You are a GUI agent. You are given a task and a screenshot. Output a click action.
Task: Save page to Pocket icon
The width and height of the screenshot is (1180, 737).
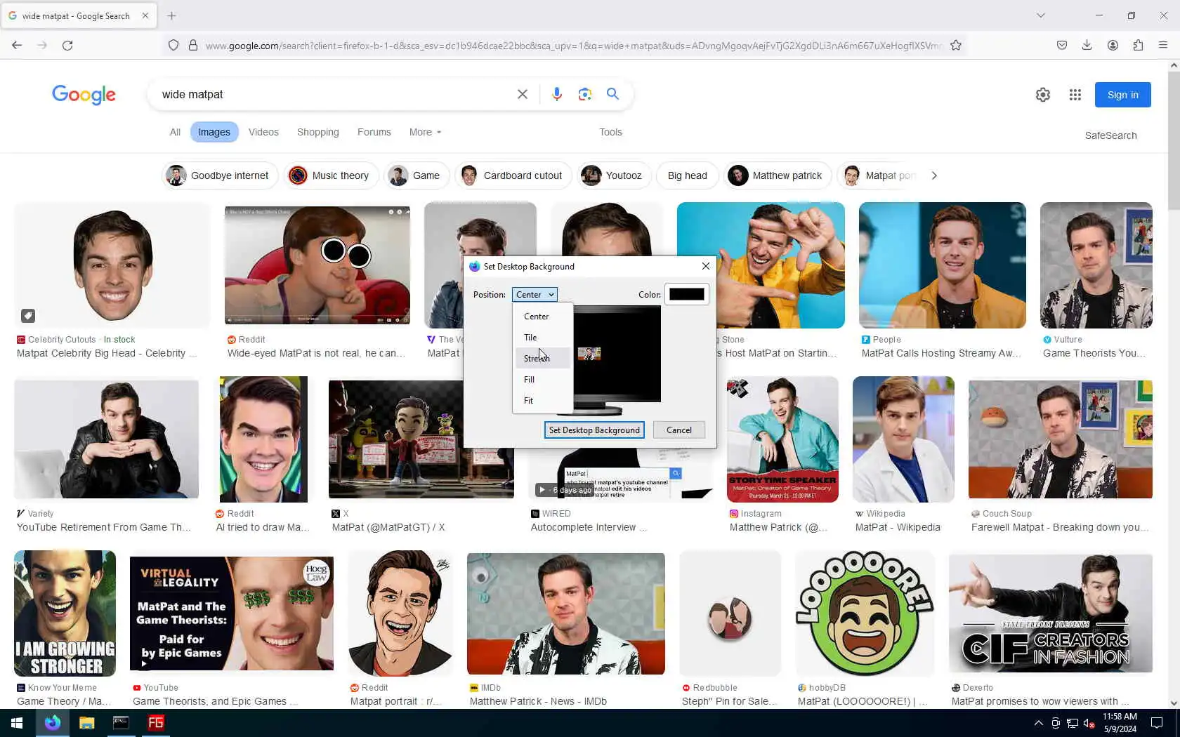(1062, 46)
